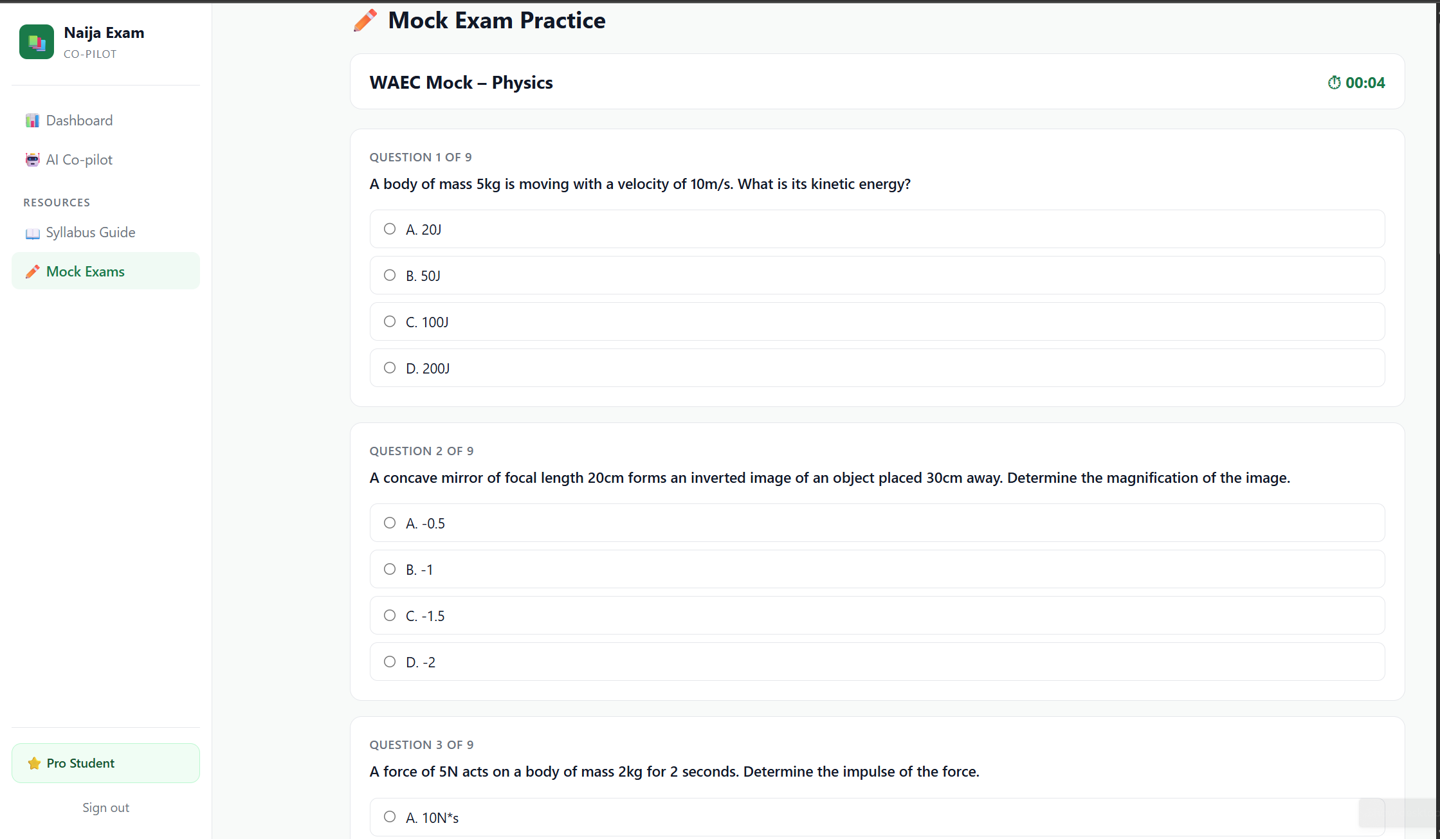Click the Mock Exams pencil icon
This screenshot has width=1440, height=839.
click(x=32, y=272)
